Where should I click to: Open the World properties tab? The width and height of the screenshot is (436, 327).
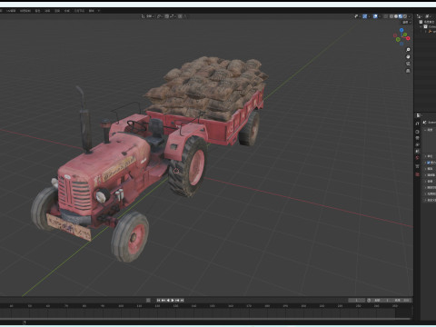[418, 157]
